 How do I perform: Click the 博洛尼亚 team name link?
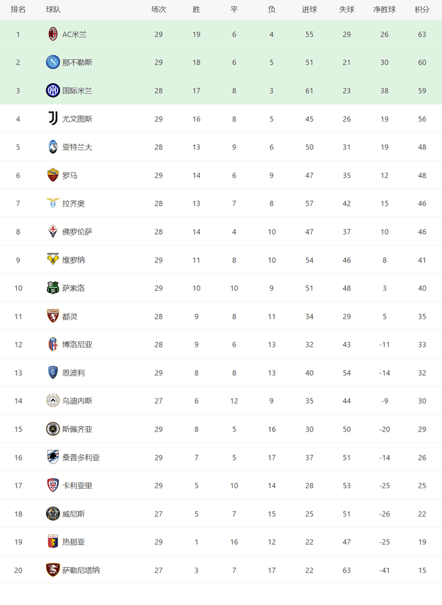click(x=77, y=345)
